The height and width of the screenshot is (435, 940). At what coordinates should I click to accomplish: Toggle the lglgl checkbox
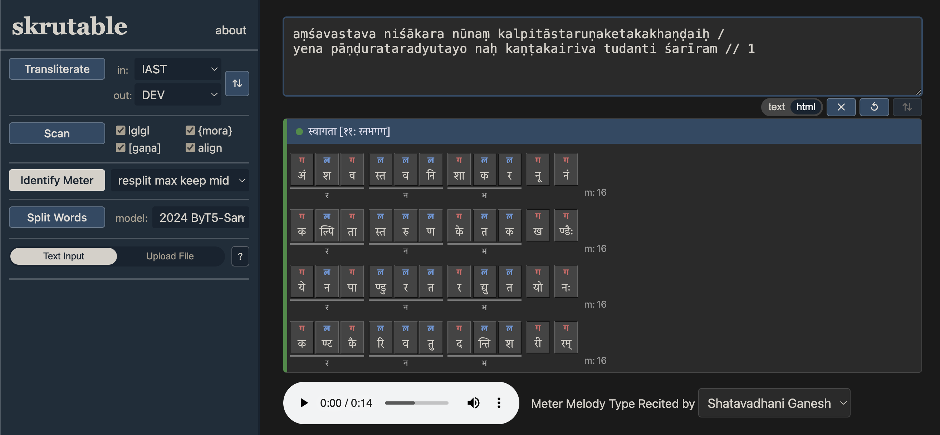pyautogui.click(x=121, y=130)
